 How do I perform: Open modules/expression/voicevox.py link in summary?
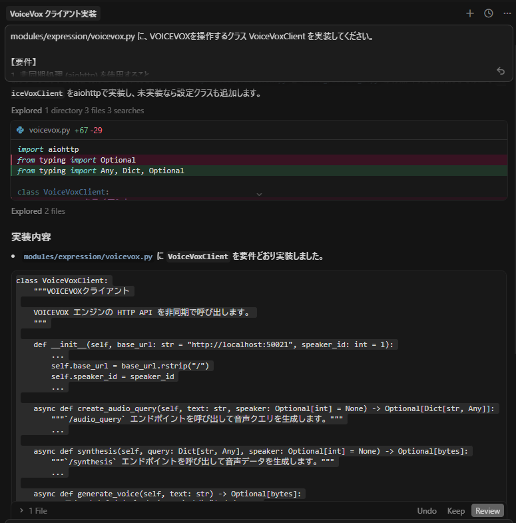88,257
